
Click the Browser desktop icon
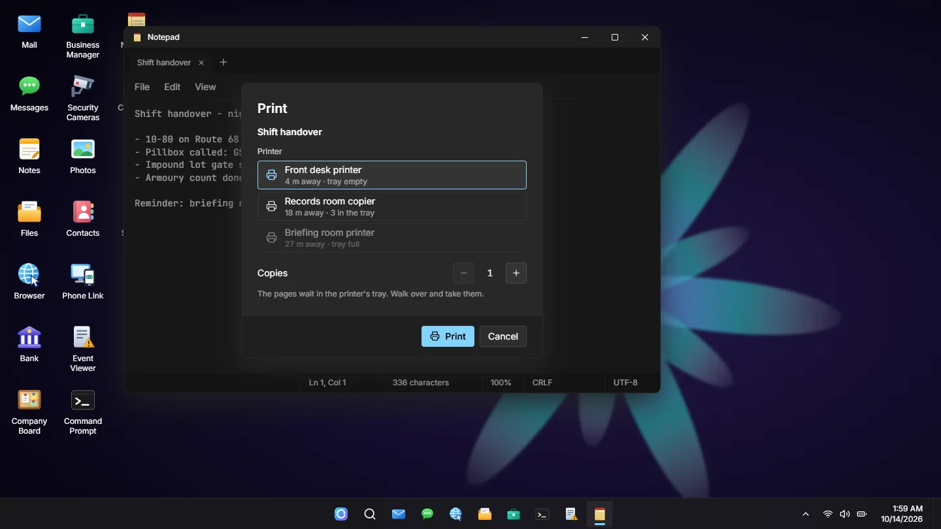(x=29, y=282)
